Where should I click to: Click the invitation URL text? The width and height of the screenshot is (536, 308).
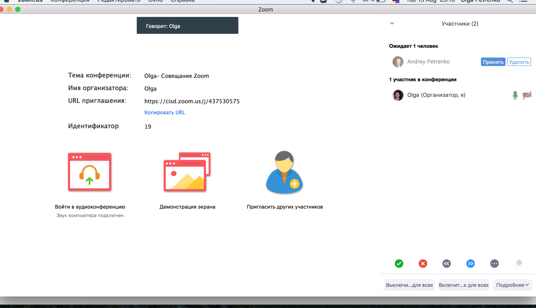192,101
